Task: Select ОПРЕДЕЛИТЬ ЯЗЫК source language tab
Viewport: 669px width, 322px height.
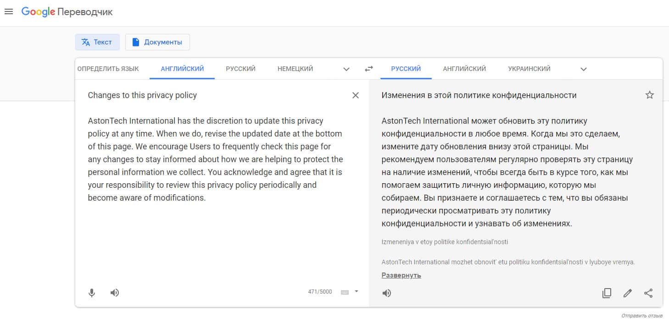Action: pos(108,69)
